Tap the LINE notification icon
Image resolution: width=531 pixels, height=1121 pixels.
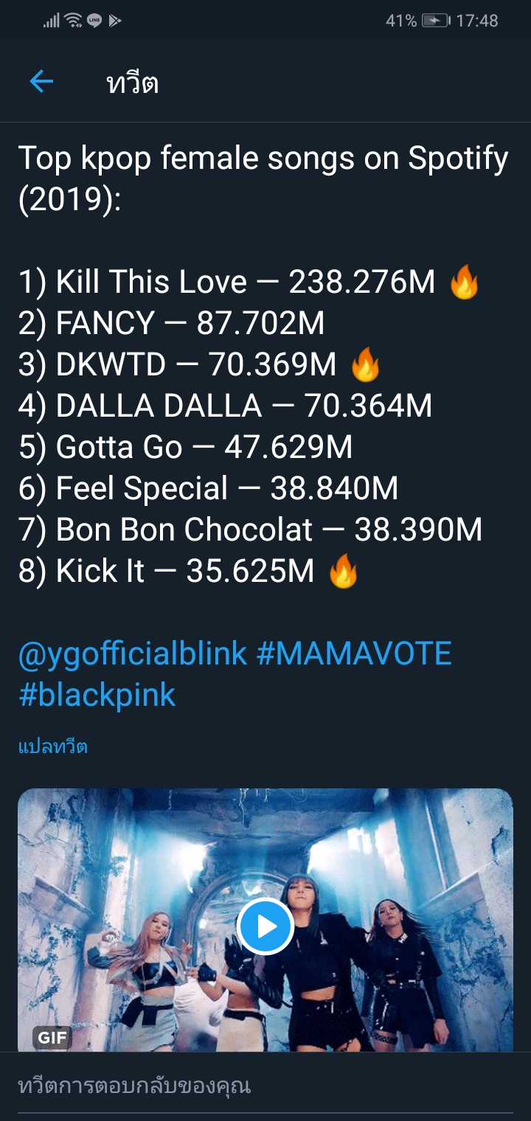[94, 21]
